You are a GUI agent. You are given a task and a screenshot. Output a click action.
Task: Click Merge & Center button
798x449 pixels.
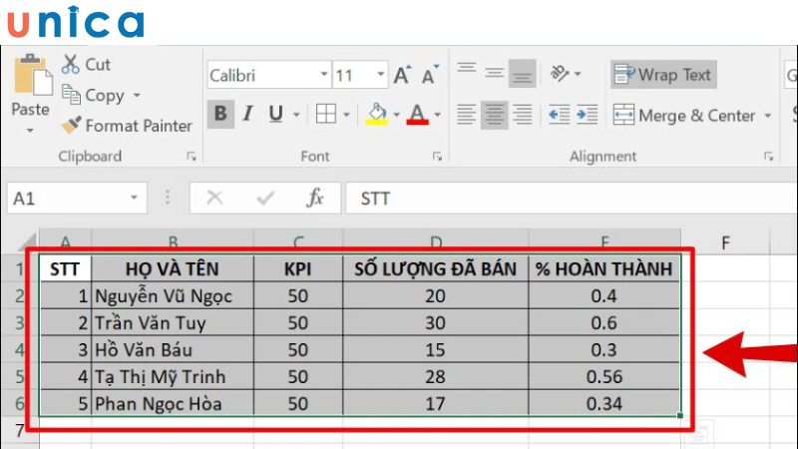click(x=684, y=116)
